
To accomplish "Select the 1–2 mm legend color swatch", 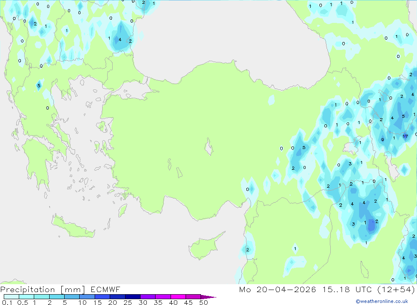I will point(42,297).
